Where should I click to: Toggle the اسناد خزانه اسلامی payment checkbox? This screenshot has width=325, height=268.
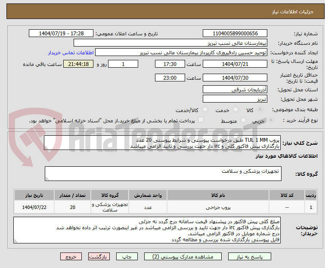point(201,120)
